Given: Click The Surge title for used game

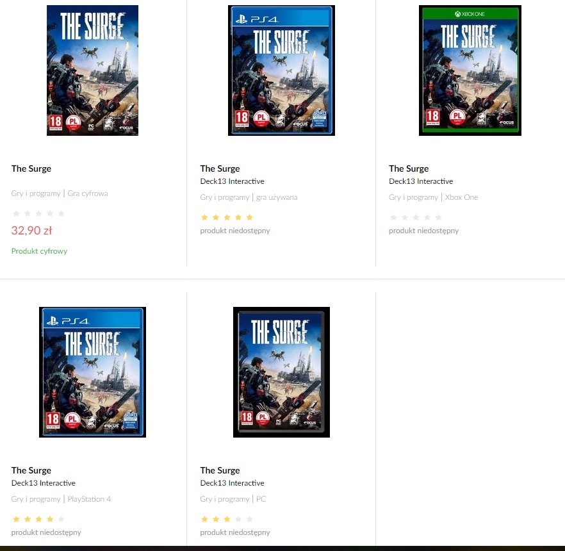Looking at the screenshot, I should pyautogui.click(x=220, y=169).
